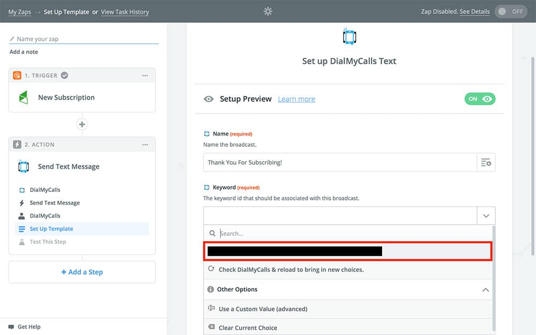Screen dimensions: 536x335
Task: Click the insert field icon beside Name input
Action: 486,162
